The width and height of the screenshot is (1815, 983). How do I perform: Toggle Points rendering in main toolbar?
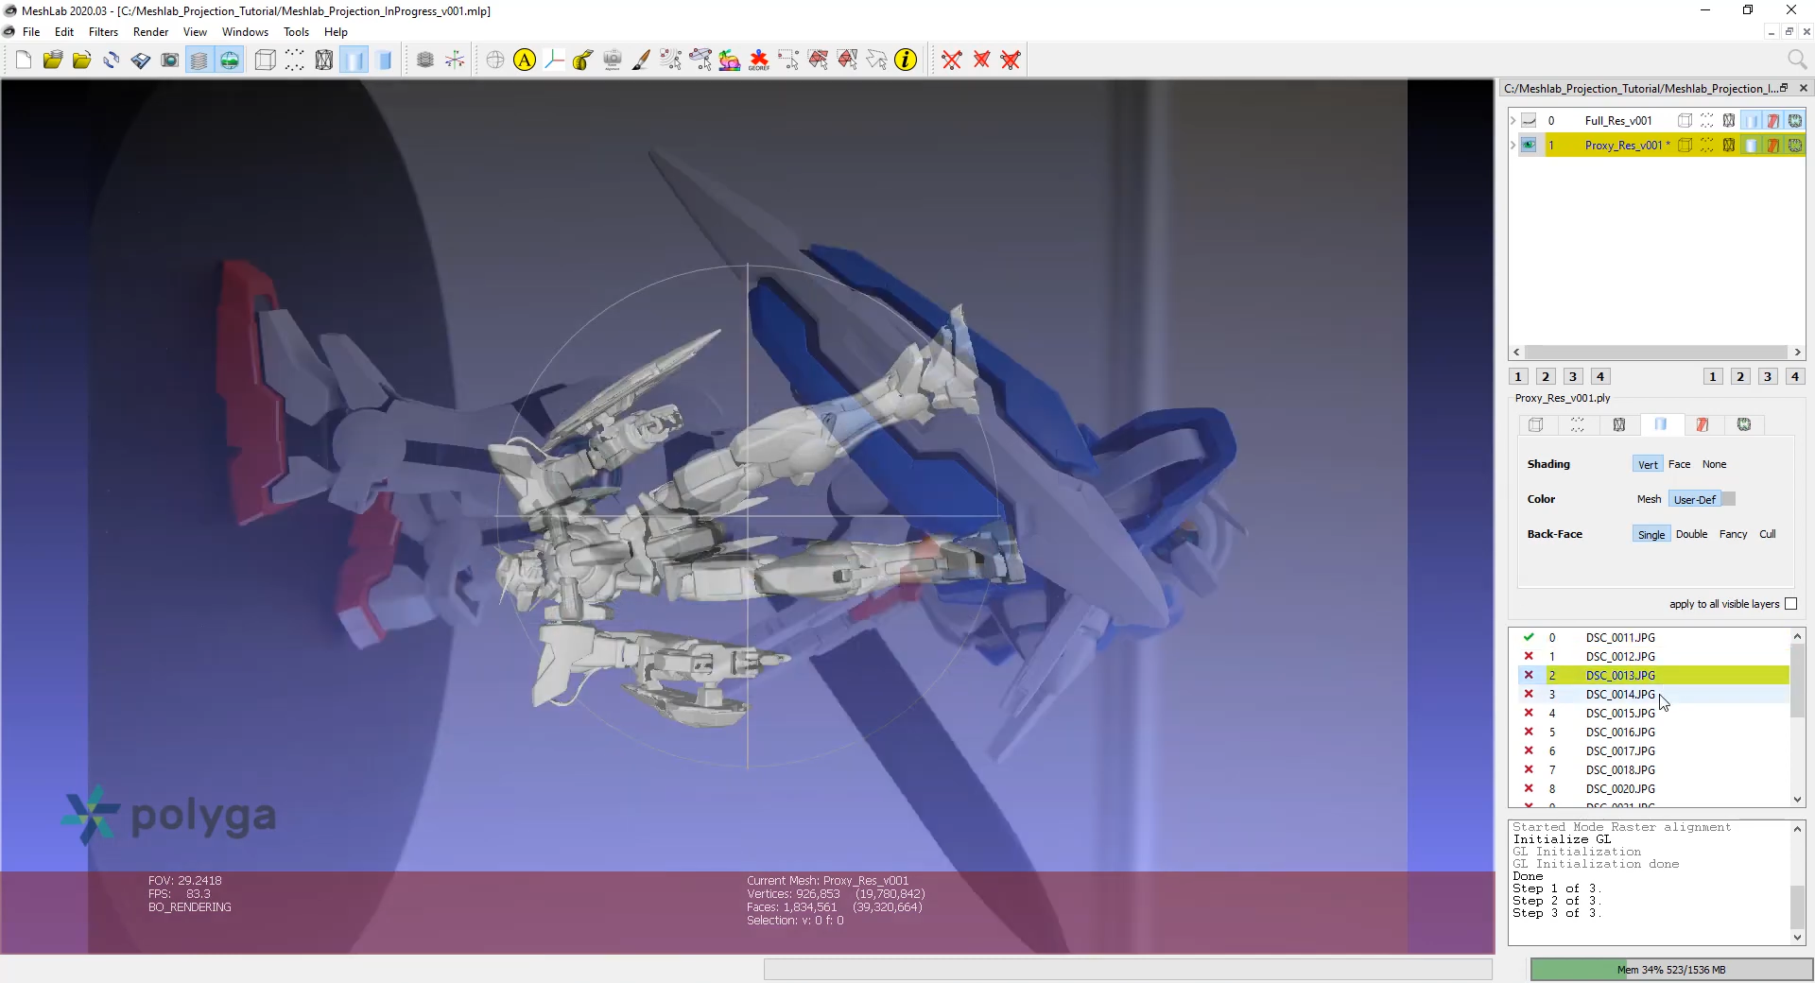pos(295,60)
